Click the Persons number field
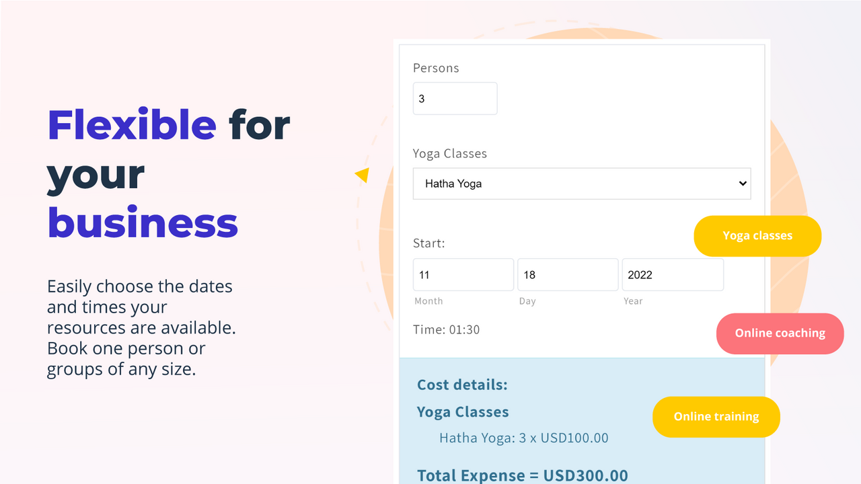The width and height of the screenshot is (861, 484). pyautogui.click(x=455, y=98)
